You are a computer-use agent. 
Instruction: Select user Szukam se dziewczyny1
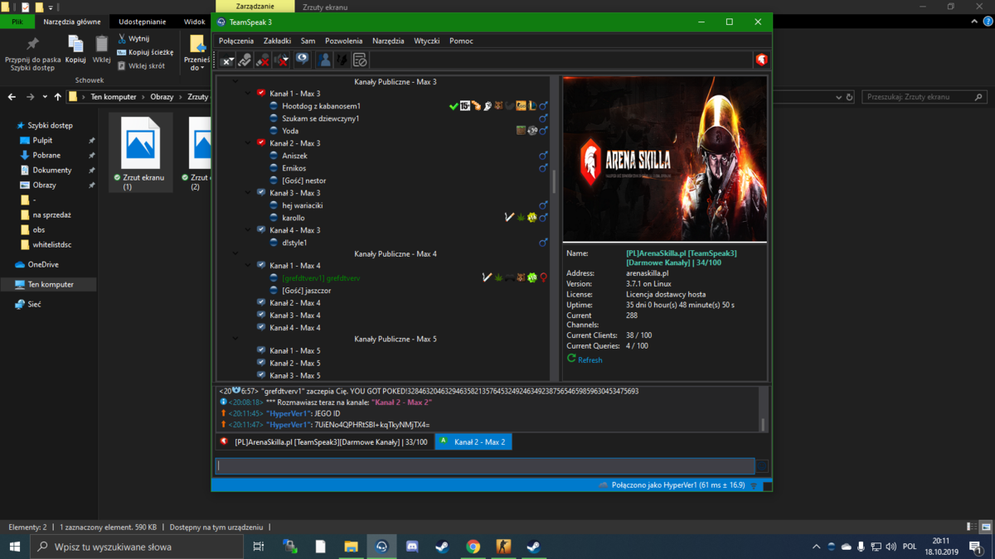[320, 118]
